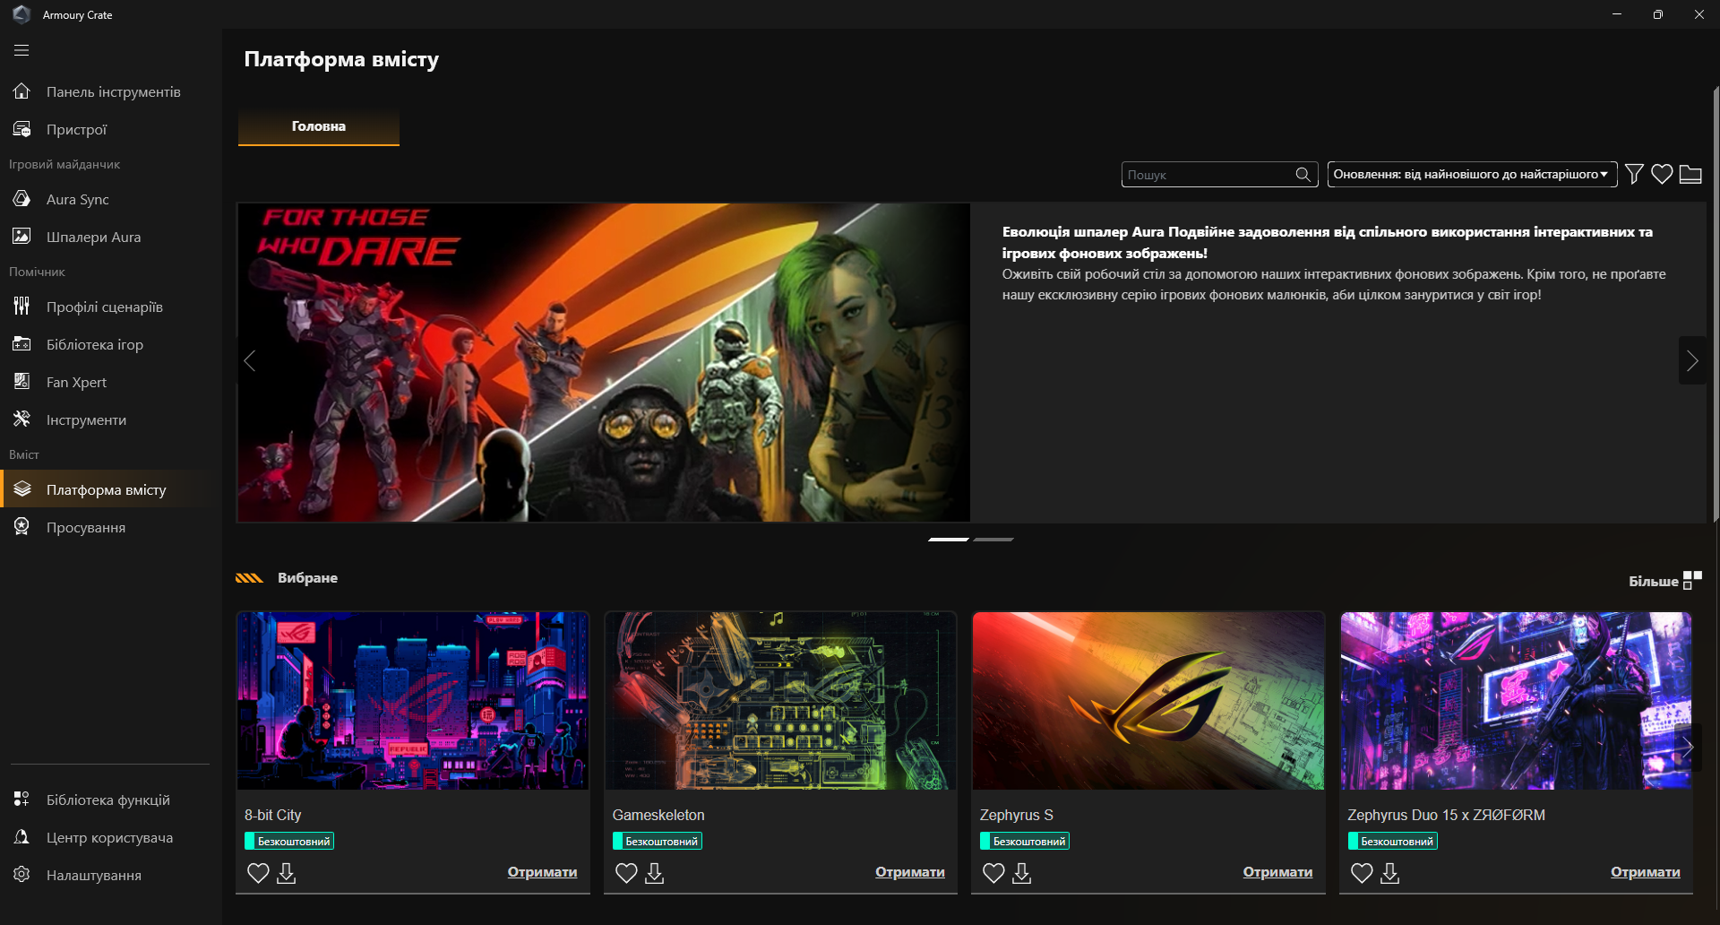Open the Пристрої devices icon
This screenshot has height=925, width=1720.
point(21,129)
